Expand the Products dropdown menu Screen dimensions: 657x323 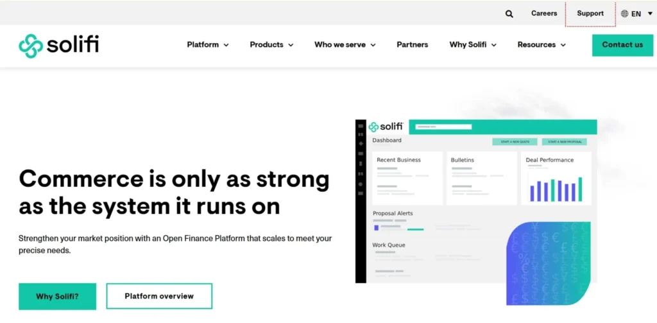[271, 45]
